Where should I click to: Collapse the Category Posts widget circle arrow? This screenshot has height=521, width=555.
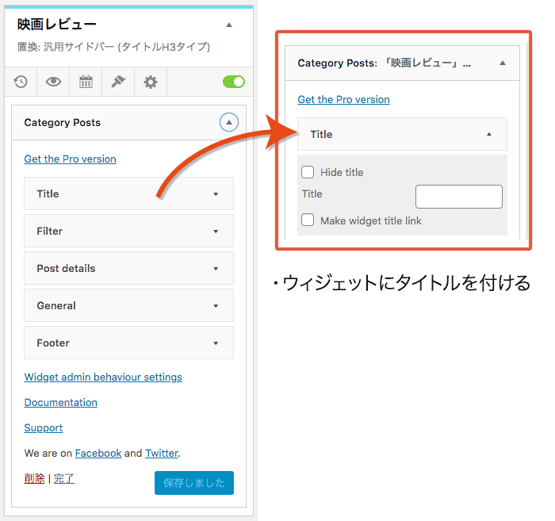click(229, 122)
